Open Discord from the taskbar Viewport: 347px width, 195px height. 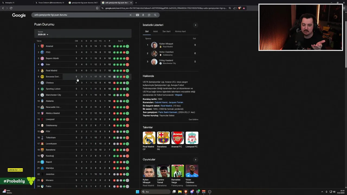[192, 192]
